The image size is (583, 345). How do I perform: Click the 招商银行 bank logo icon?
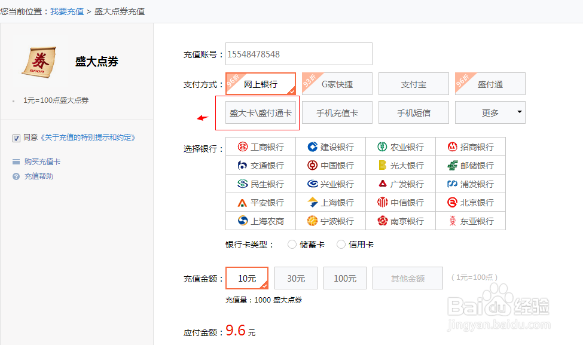tap(452, 147)
